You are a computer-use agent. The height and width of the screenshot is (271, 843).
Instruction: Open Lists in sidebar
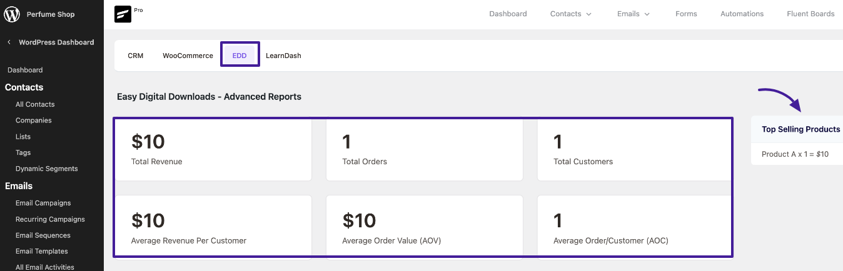coord(23,137)
